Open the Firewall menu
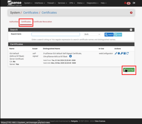This screenshot has height=124, width=142. pos(51,3)
